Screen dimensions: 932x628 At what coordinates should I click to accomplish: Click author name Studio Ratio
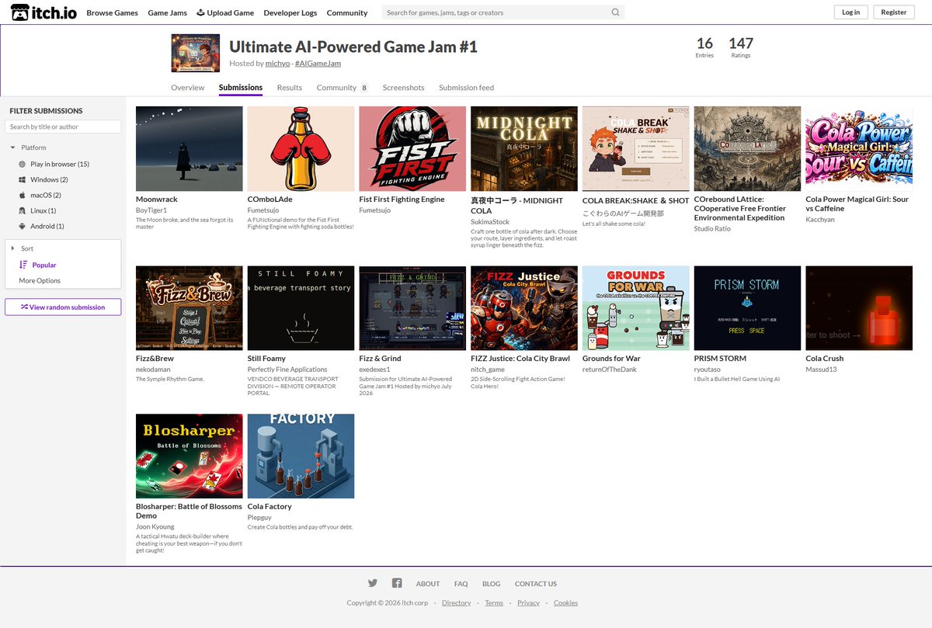point(712,229)
